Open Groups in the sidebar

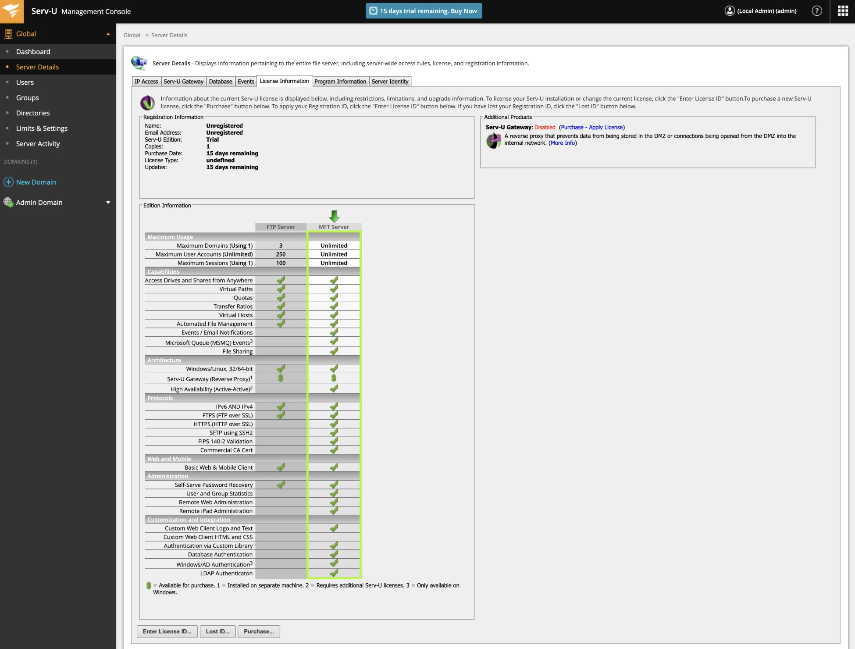click(x=58, y=97)
